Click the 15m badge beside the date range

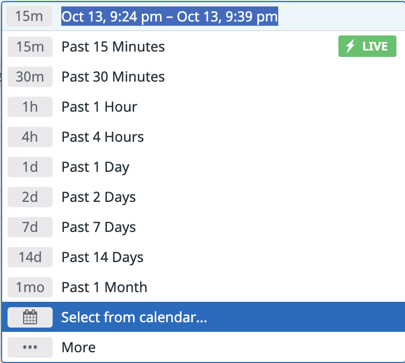coord(29,16)
